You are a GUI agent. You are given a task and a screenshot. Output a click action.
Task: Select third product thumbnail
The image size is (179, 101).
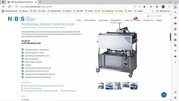click(x=117, y=86)
